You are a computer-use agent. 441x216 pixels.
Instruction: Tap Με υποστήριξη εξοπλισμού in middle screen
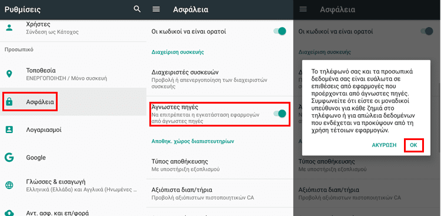(186, 170)
